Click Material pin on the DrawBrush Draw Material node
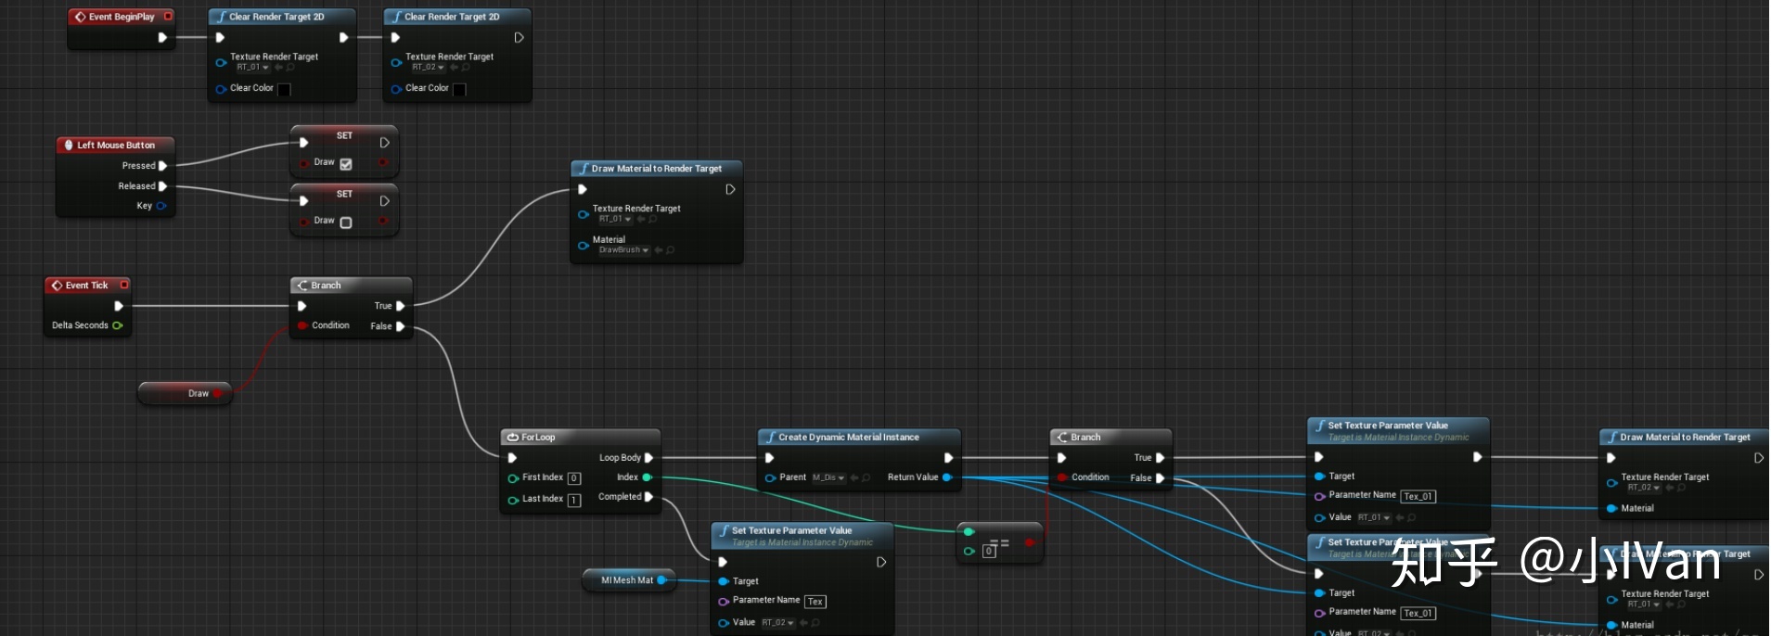The image size is (1771, 636). click(584, 245)
